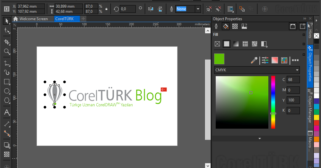Pick color with eyedropper in Fill
This screenshot has width=321, height=168.
click(x=254, y=60)
